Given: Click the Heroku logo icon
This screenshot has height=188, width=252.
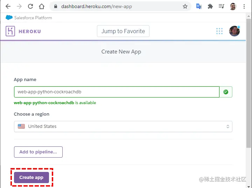Looking at the screenshot, I should 10,31.
